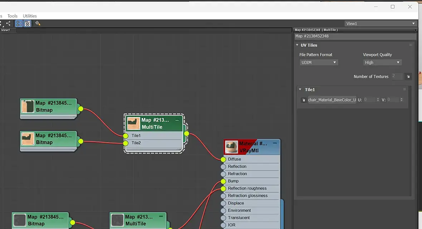This screenshot has width=422, height=229.
Task: Click the lock icon beside chair_Material_BaseColor
Action: click(x=304, y=100)
